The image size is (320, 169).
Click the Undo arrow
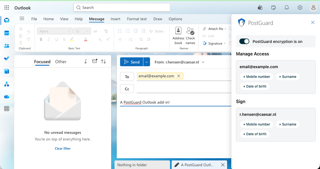point(29,32)
